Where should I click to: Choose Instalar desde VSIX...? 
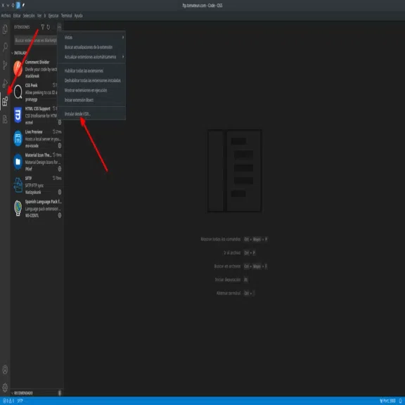pyautogui.click(x=91, y=114)
